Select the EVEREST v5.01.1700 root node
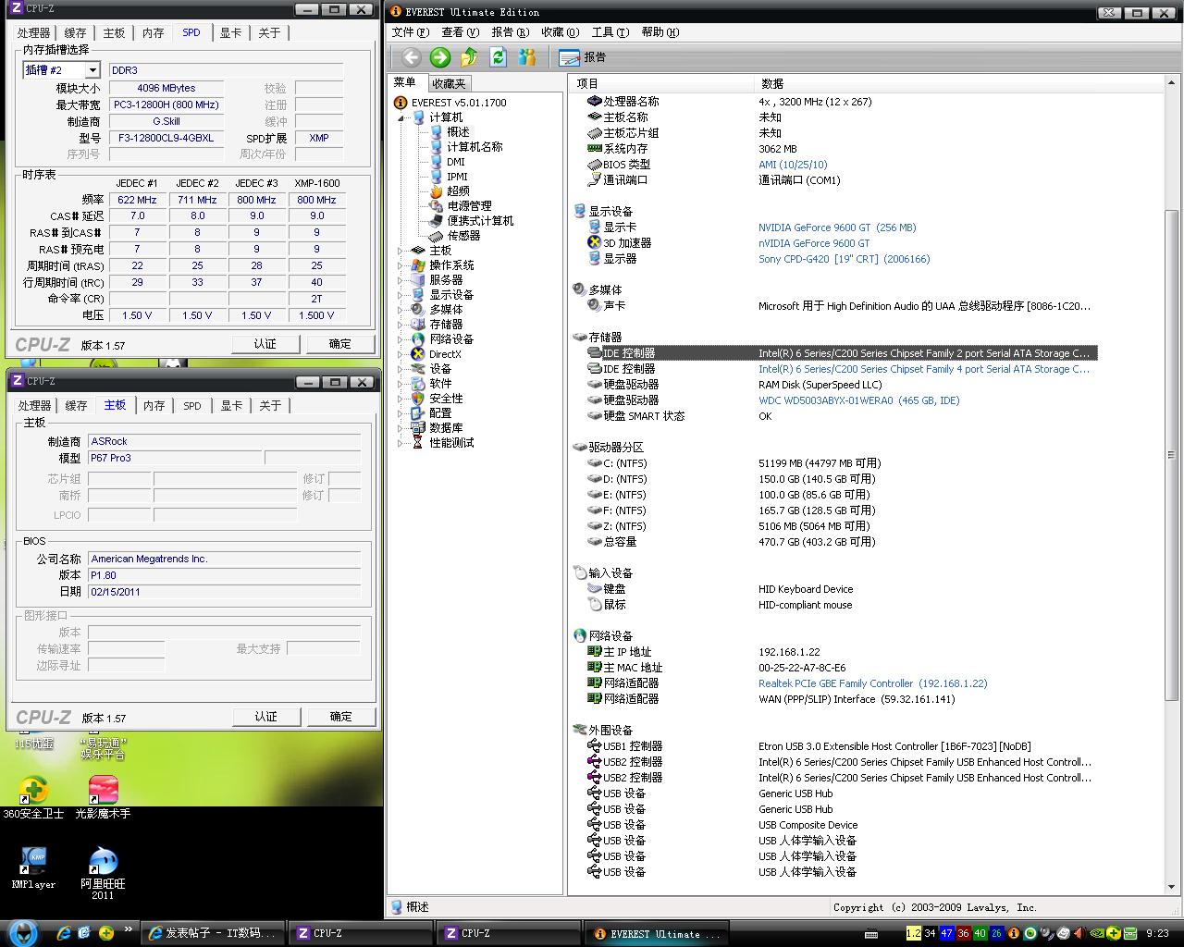This screenshot has height=947, width=1184. coord(450,103)
